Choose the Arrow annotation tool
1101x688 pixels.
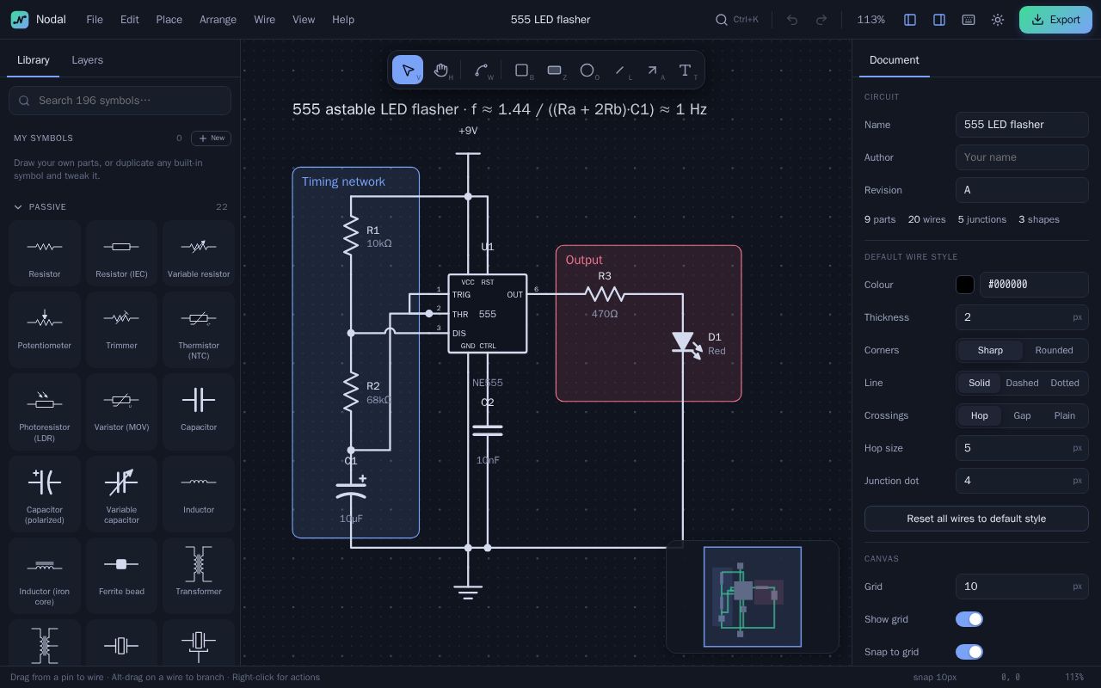pyautogui.click(x=653, y=70)
